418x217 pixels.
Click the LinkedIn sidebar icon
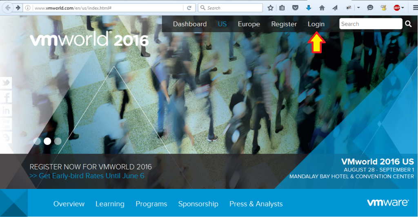(6, 110)
